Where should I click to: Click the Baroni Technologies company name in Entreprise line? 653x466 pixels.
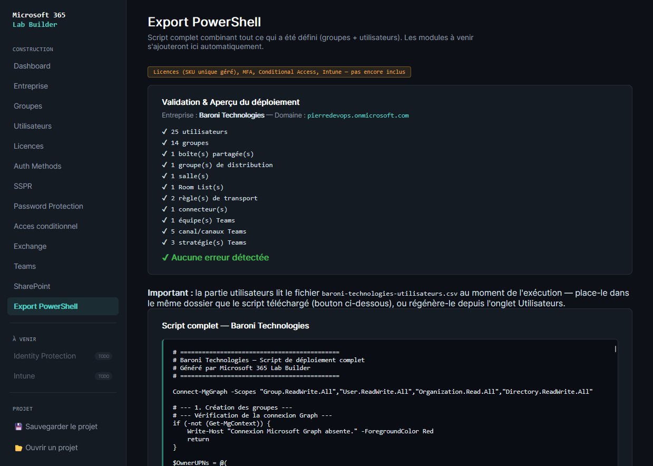click(x=232, y=115)
